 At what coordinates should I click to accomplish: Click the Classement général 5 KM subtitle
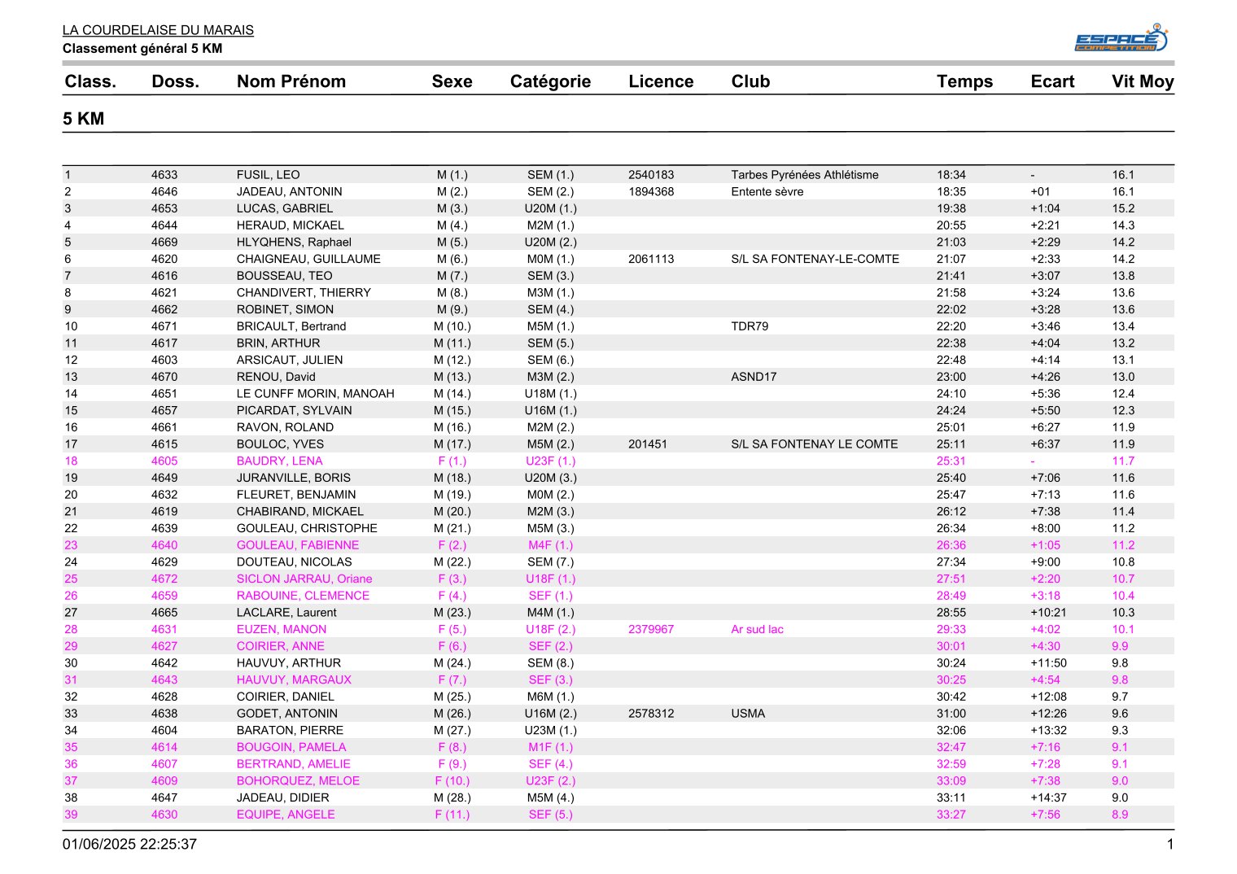(142, 48)
